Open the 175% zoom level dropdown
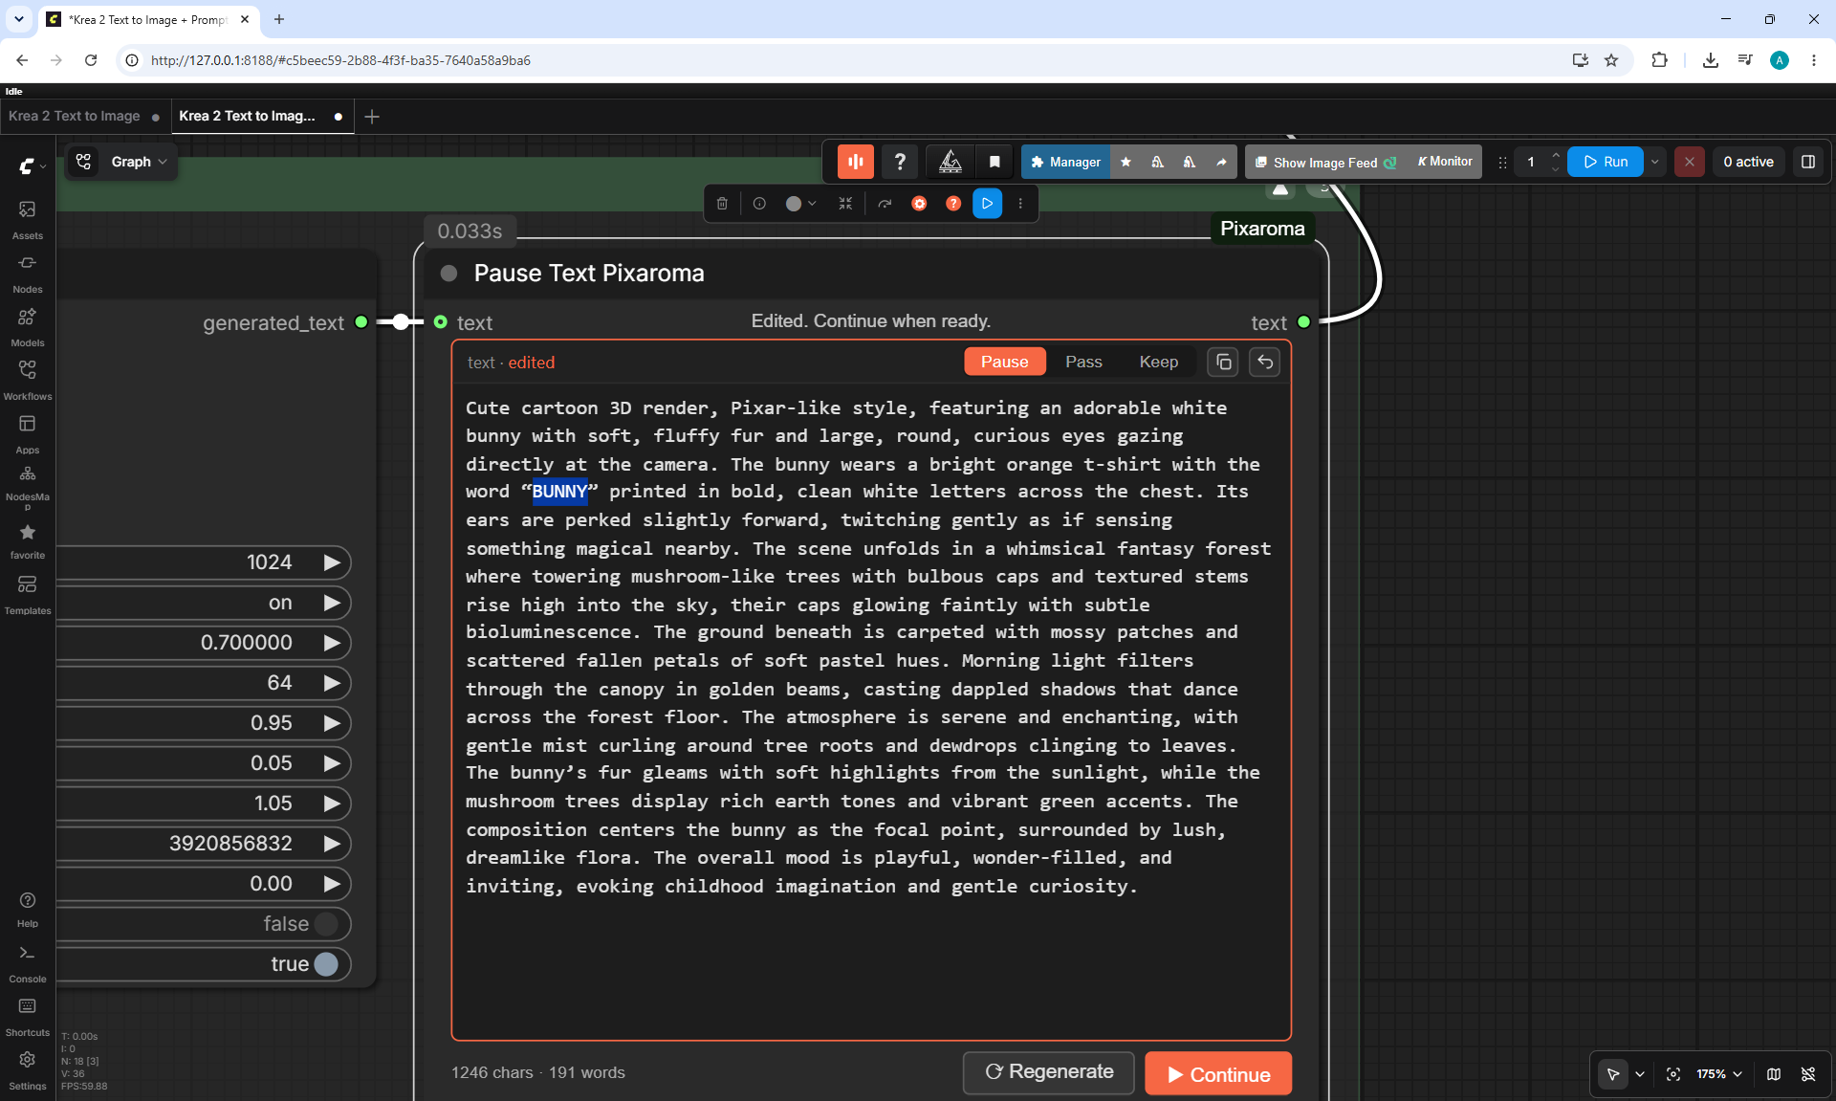The width and height of the screenshot is (1836, 1101). click(x=1718, y=1074)
